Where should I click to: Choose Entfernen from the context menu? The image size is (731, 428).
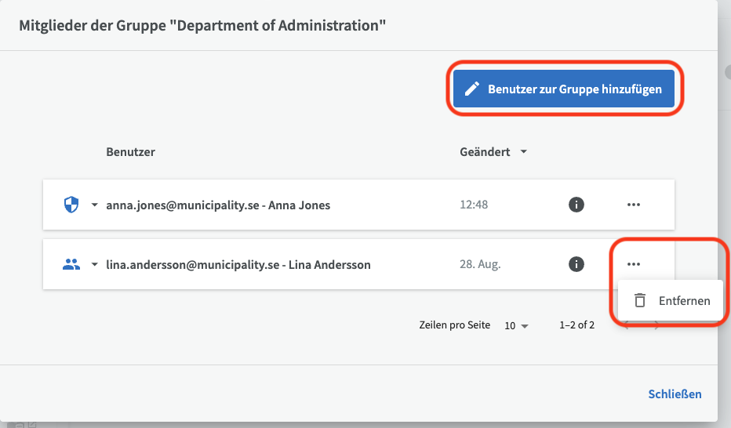(x=684, y=300)
